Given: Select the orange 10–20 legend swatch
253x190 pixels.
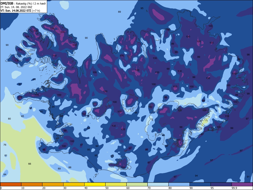Looking at the screenshot, I should pos(32,184).
